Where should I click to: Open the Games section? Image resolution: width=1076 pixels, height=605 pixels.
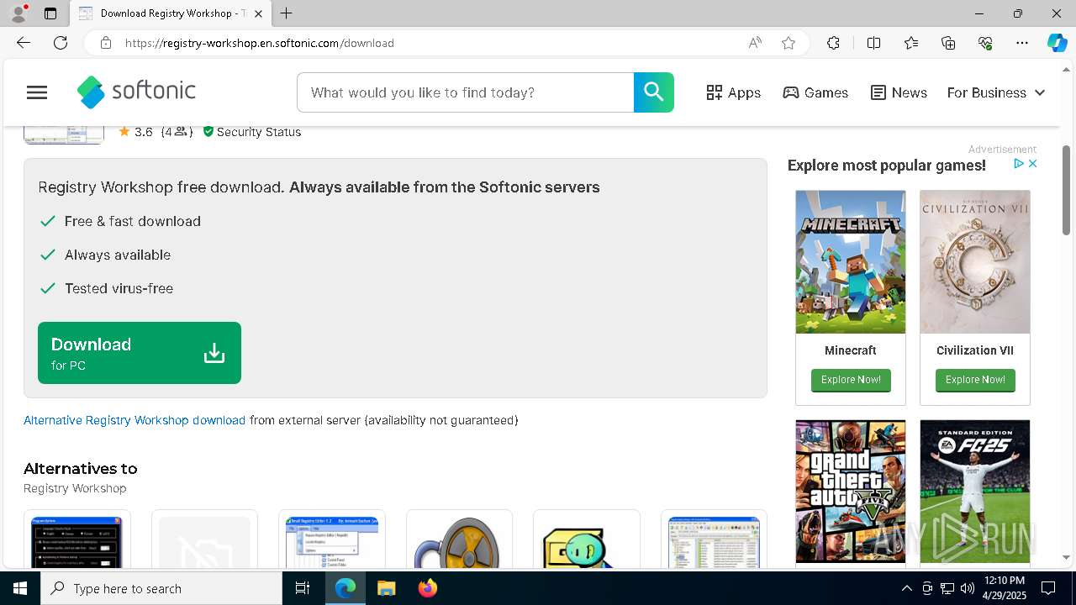(815, 92)
